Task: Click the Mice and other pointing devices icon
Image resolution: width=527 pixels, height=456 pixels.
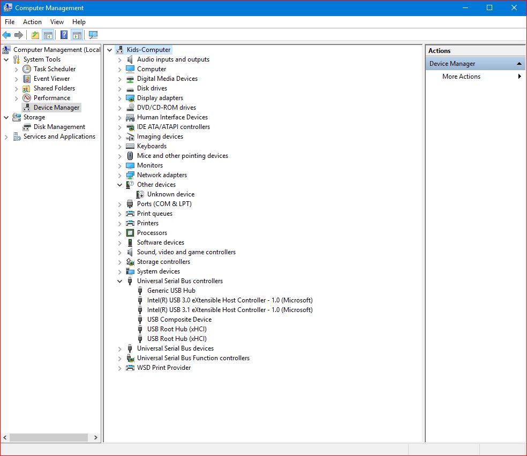Action: [x=130, y=156]
